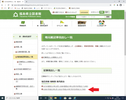Open the 図書館案内 building icon
Image resolution: width=126 pixels, height=100 pixels.
[x=82, y=24]
